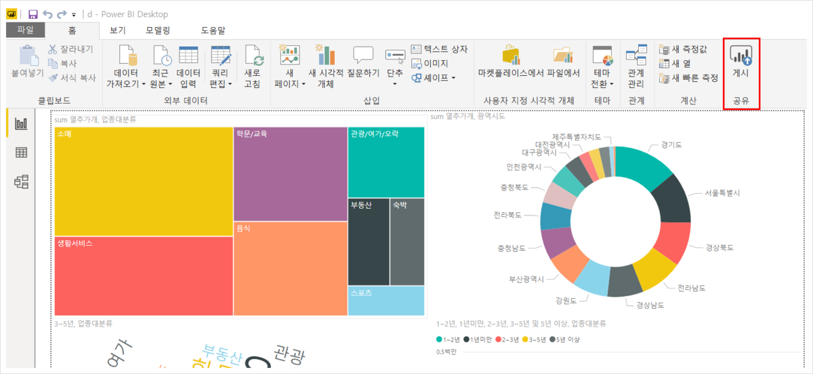Open 데이터 가져오기 get data
This screenshot has height=374, width=813.
click(127, 66)
